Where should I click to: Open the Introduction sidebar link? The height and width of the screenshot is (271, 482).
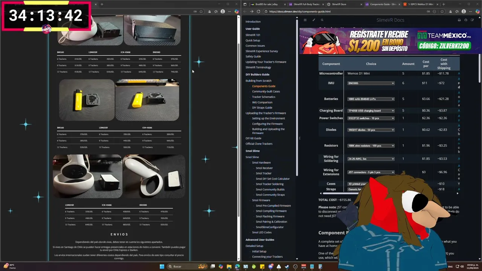click(x=253, y=22)
